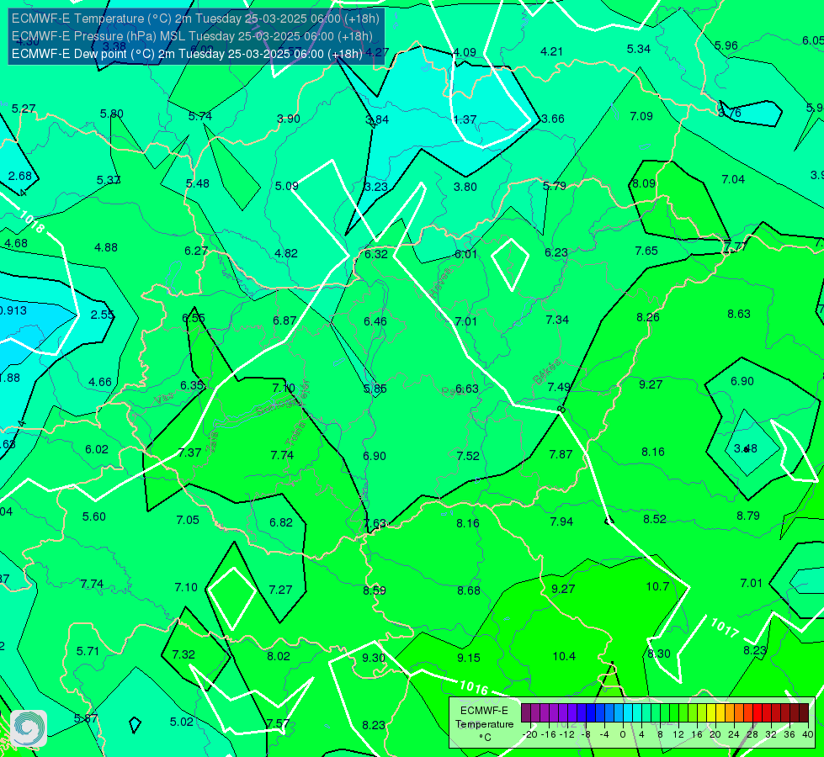
Task: Click the Vas county label
Action: coord(164,399)
